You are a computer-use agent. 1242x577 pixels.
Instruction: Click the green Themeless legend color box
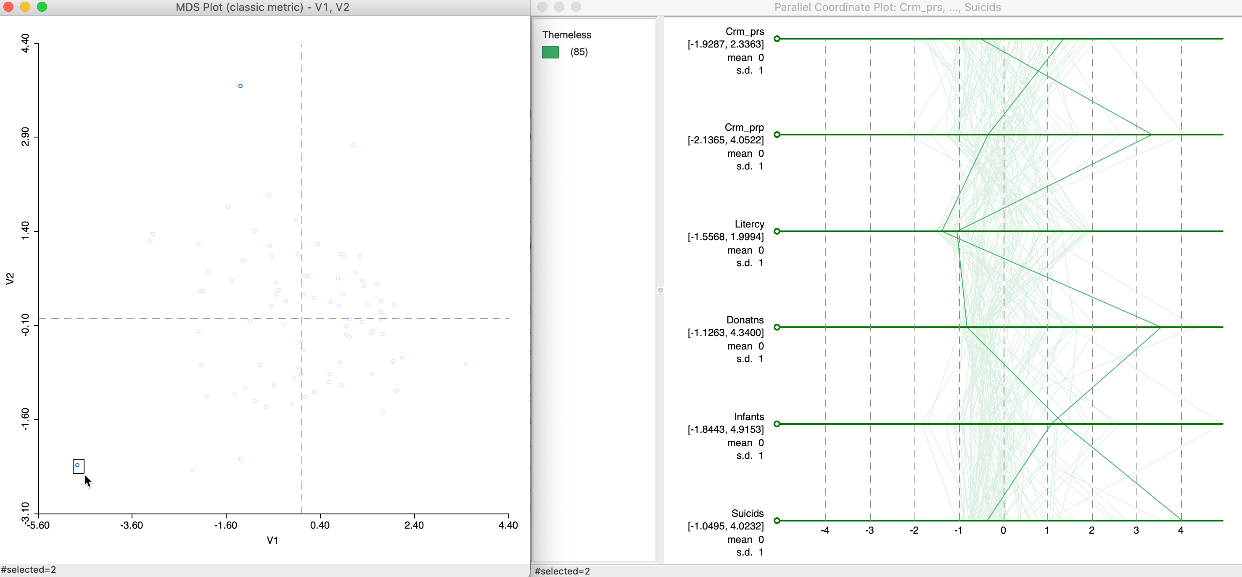[550, 52]
